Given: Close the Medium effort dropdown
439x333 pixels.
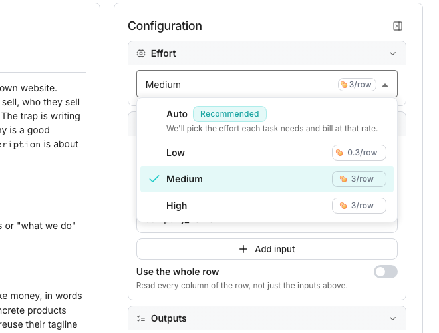Looking at the screenshot, I should (385, 85).
